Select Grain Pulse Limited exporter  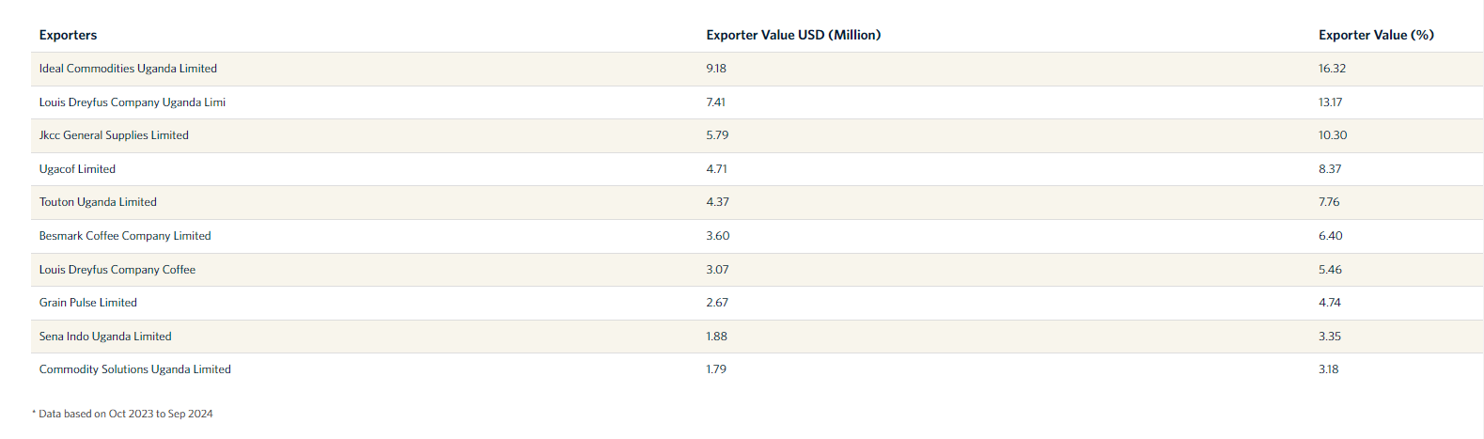click(88, 303)
